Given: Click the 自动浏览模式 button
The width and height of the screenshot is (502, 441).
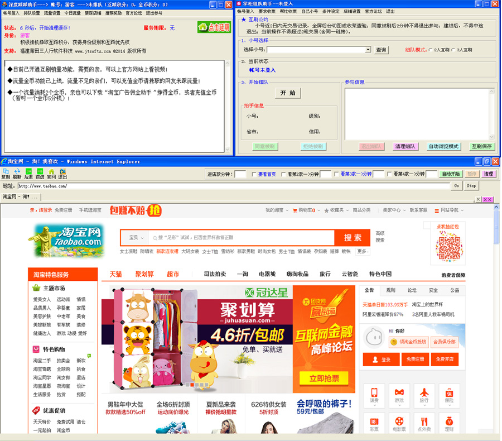Looking at the screenshot, I should tap(443, 146).
